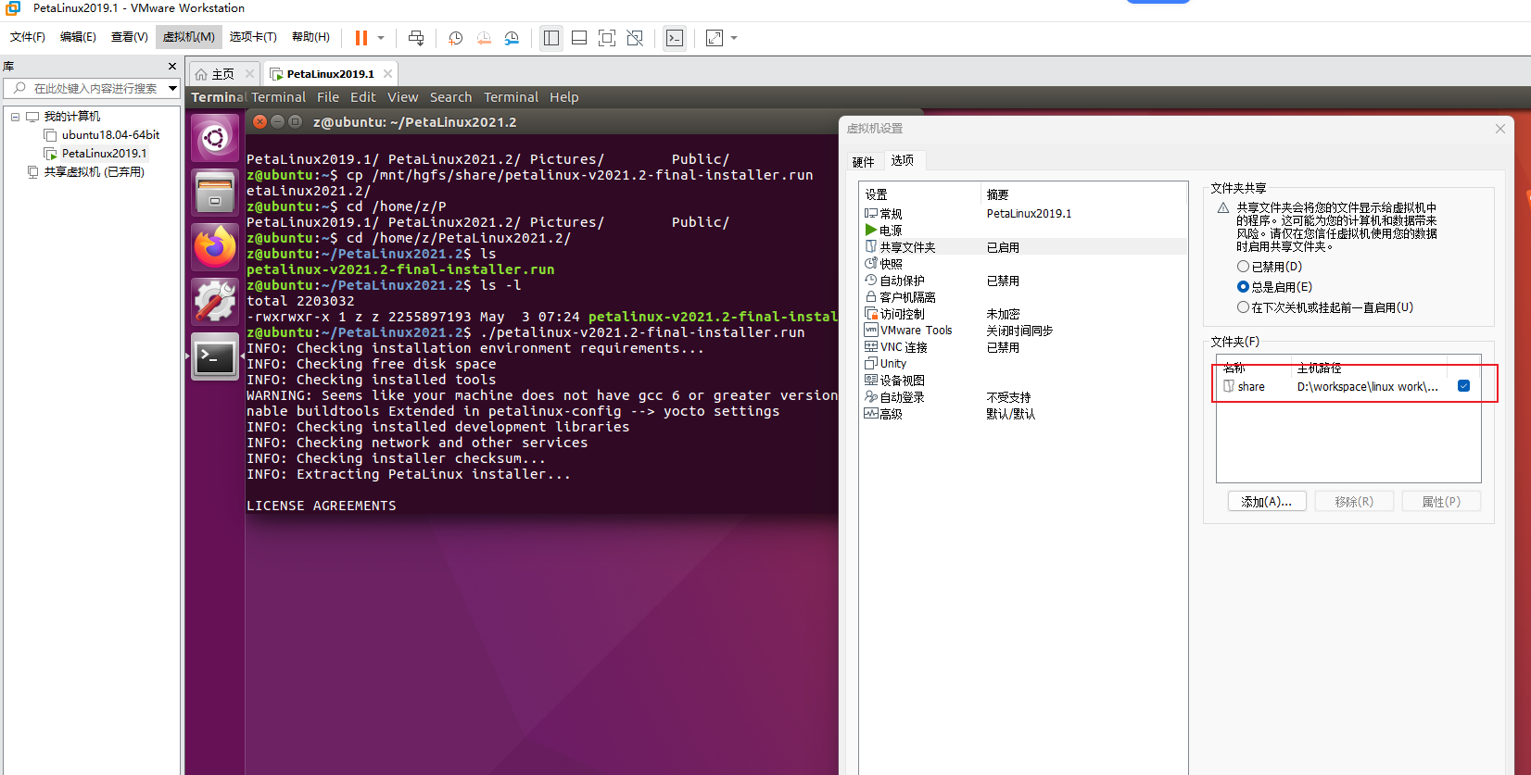Image resolution: width=1531 pixels, height=775 pixels.
Task: Open the 查看(V) menu
Action: [x=130, y=37]
